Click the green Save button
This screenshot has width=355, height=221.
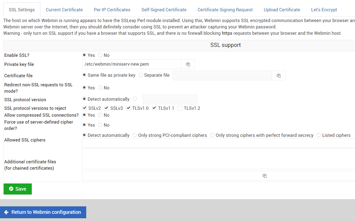click(18, 189)
